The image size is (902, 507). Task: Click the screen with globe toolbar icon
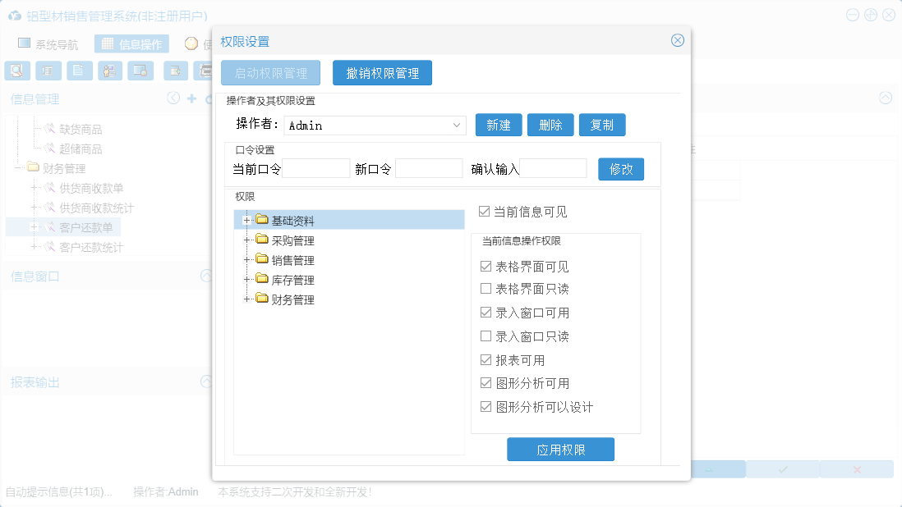(140, 71)
